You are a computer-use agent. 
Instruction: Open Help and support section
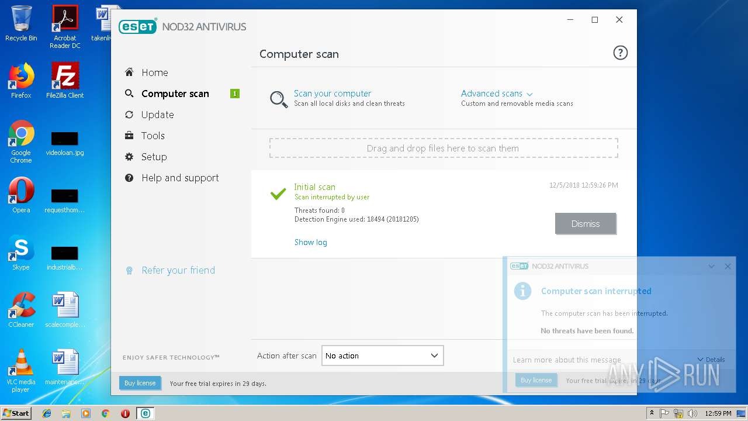pos(180,178)
